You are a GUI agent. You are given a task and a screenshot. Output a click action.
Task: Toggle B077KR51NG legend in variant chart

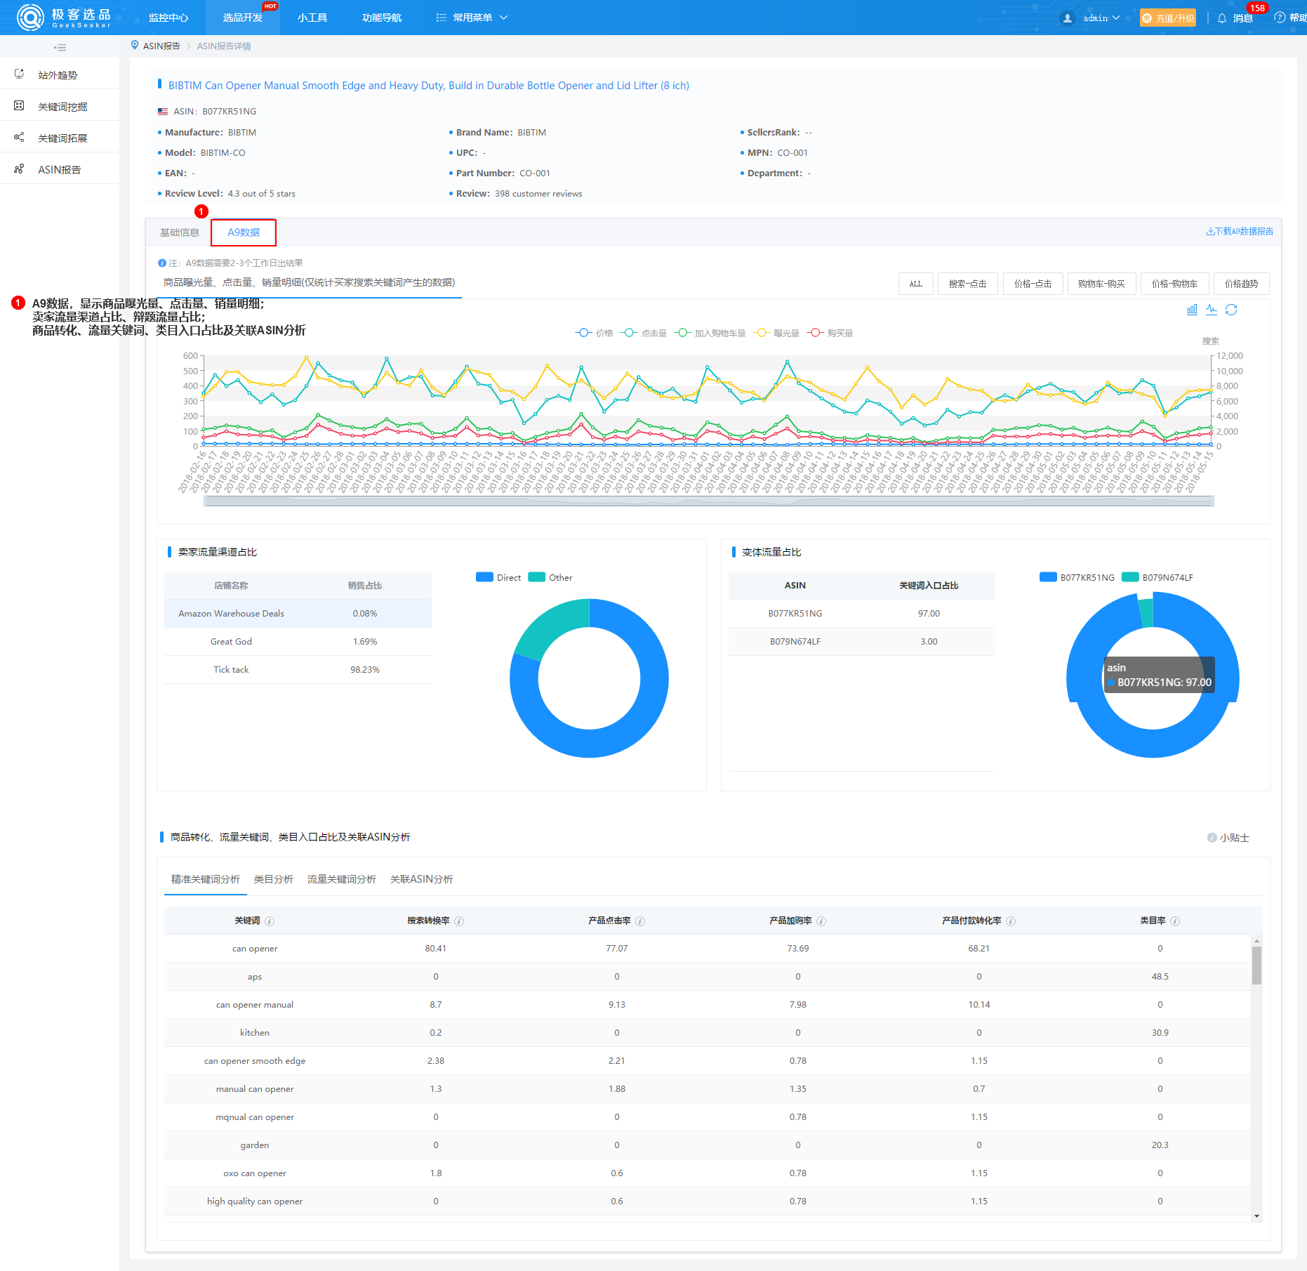point(1077,577)
